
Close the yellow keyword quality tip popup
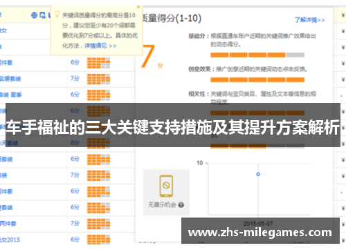click(x=138, y=7)
